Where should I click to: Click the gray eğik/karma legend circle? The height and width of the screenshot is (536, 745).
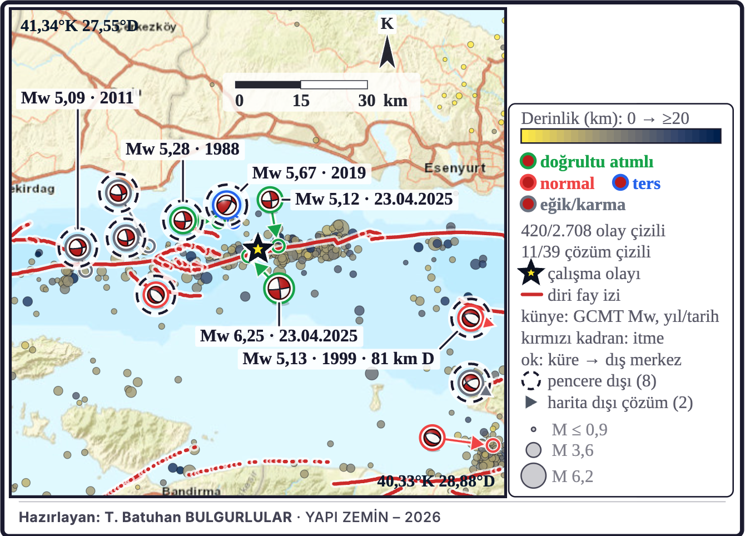point(528,205)
